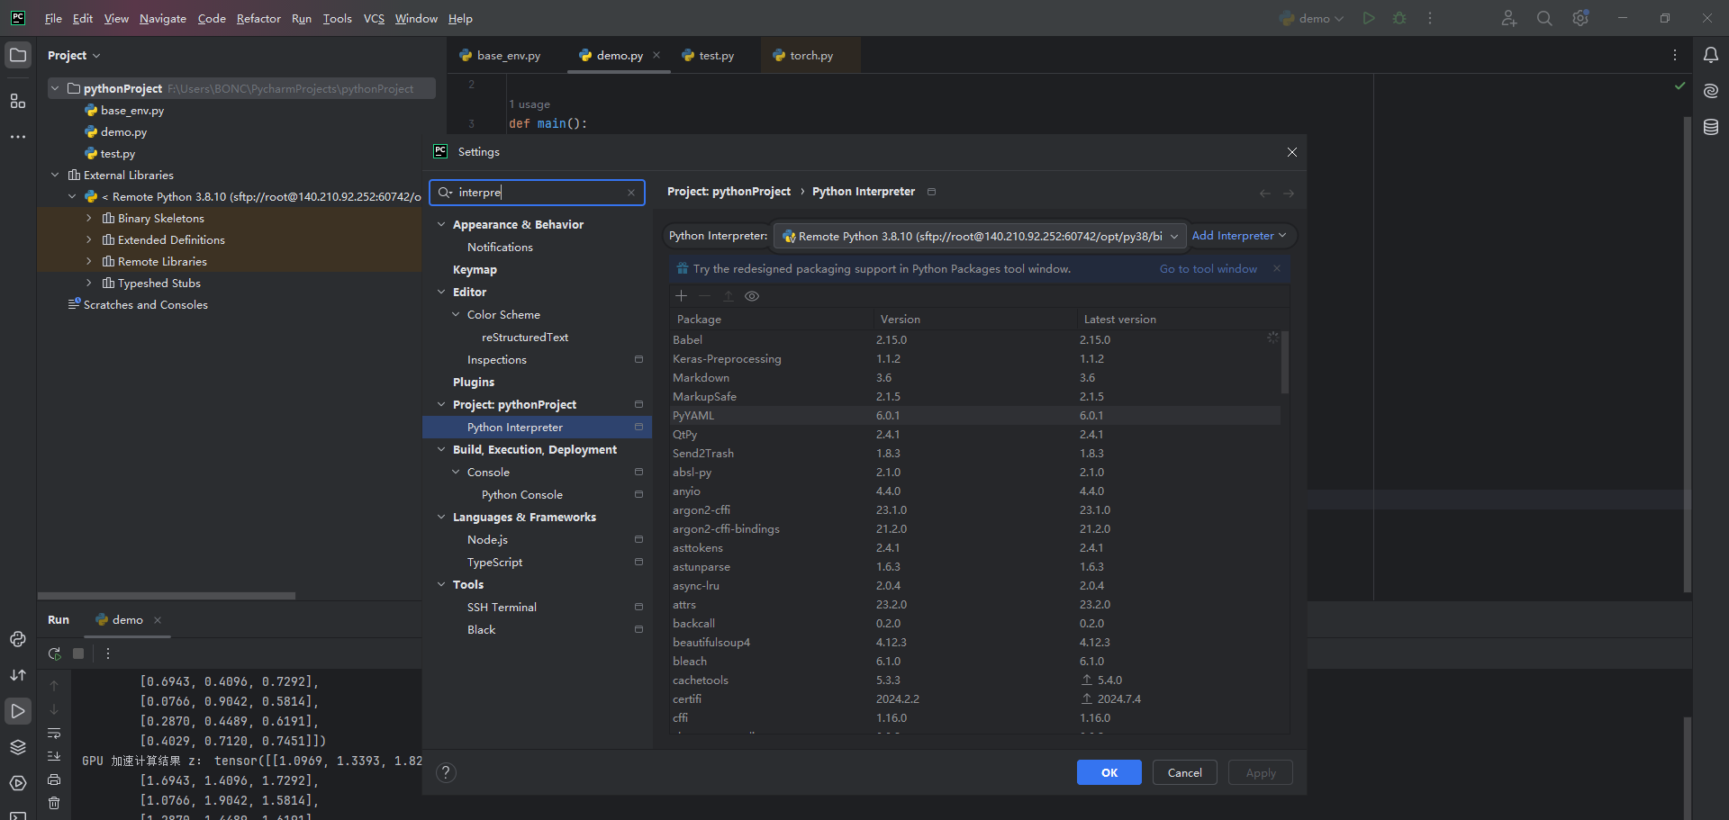Screen dimensions: 1729x820
Task: Collapse Build, Execution, Deployment group
Action: coord(441,449)
